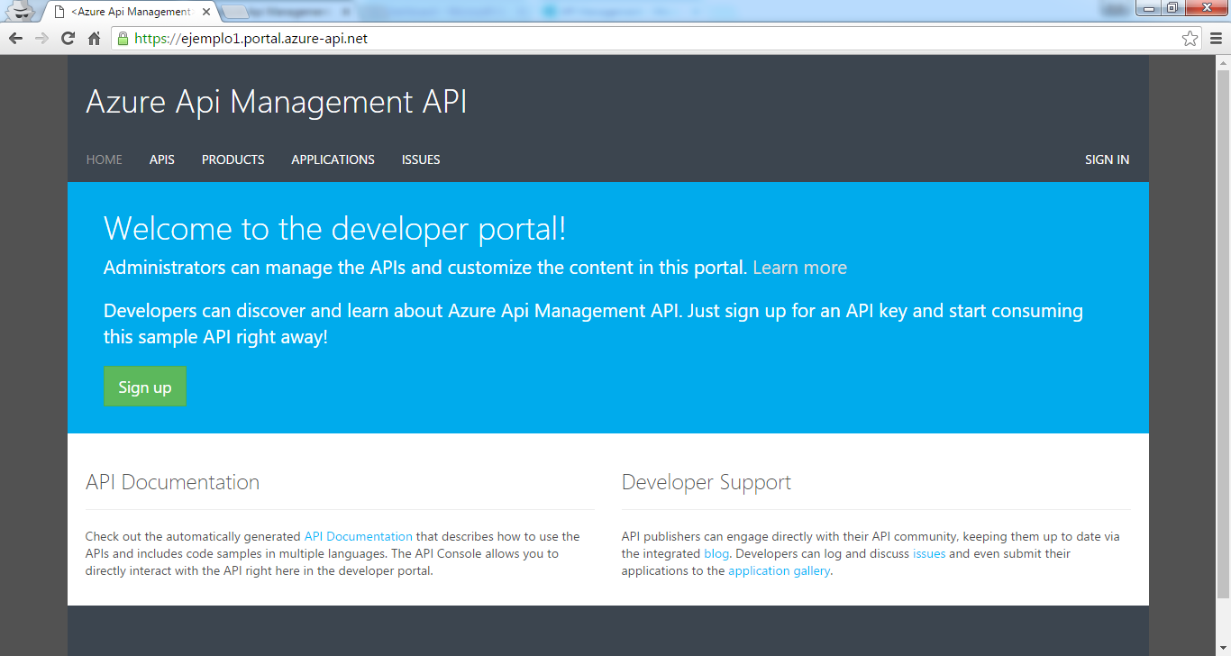
Task: Open the APIS navigation menu item
Action: click(x=161, y=159)
